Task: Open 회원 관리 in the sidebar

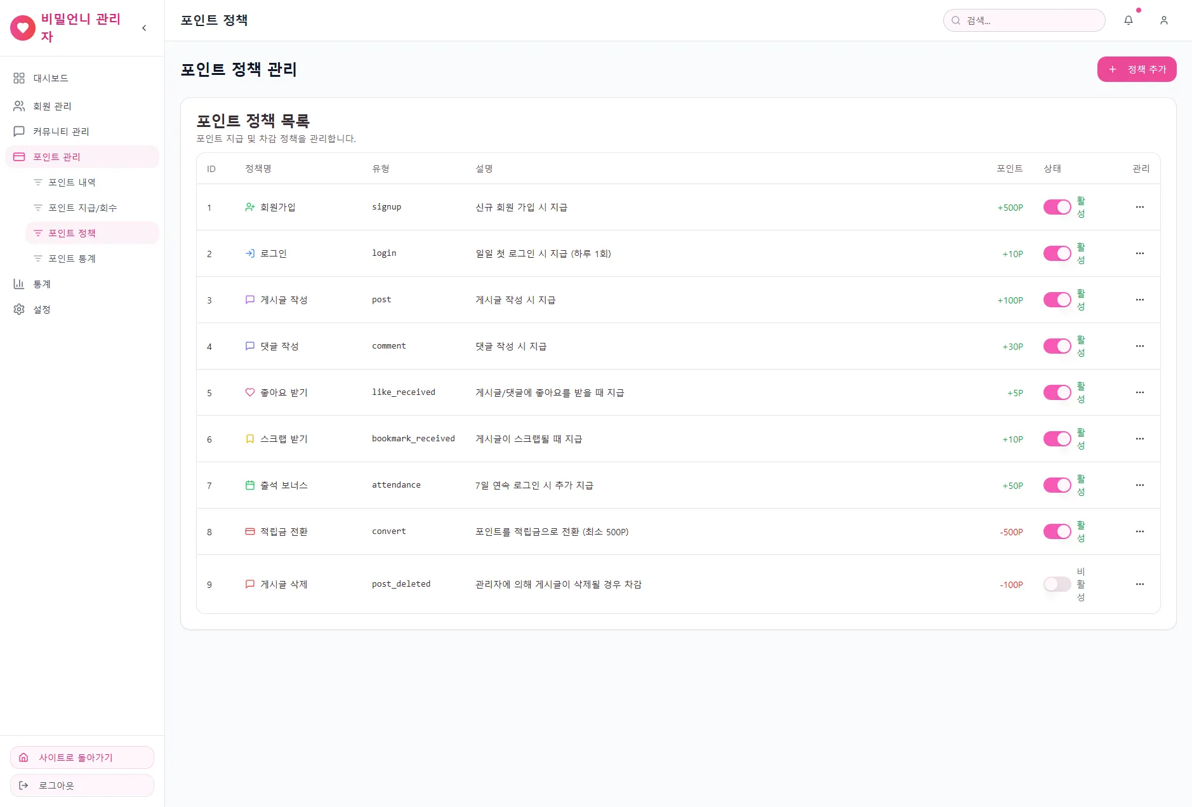Action: (x=82, y=106)
